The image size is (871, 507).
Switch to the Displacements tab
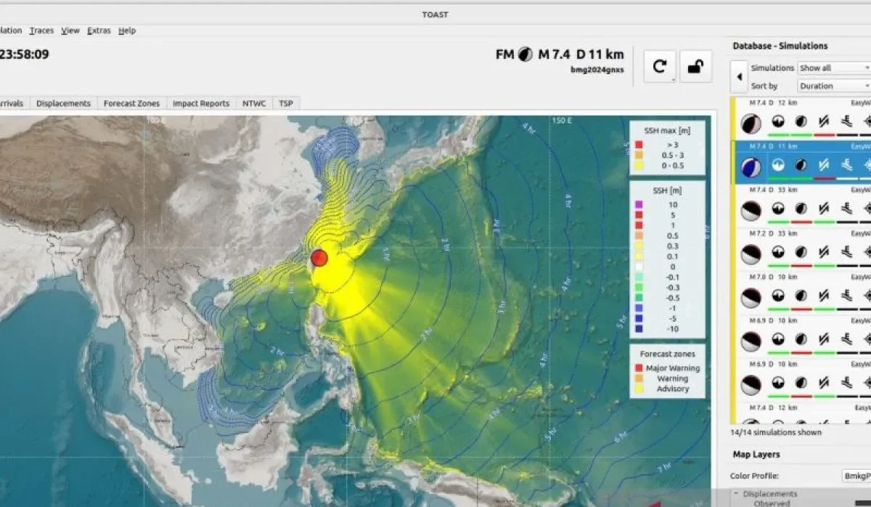tap(63, 103)
